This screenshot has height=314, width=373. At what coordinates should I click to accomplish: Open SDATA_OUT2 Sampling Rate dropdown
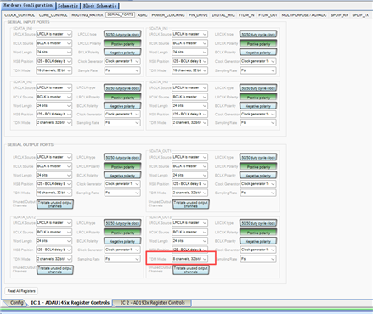tap(122, 259)
